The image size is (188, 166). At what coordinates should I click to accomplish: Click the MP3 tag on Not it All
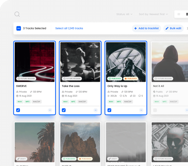tap(164, 102)
